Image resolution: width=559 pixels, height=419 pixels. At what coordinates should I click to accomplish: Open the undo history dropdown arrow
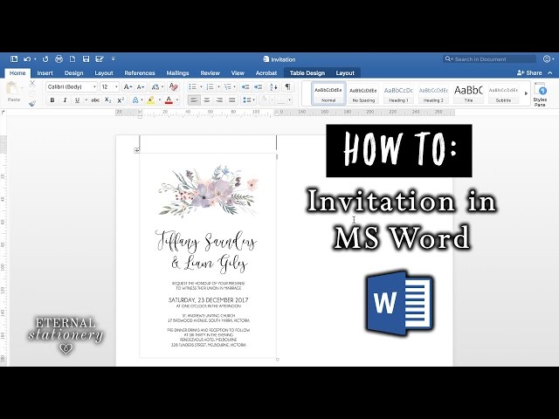tap(35, 59)
